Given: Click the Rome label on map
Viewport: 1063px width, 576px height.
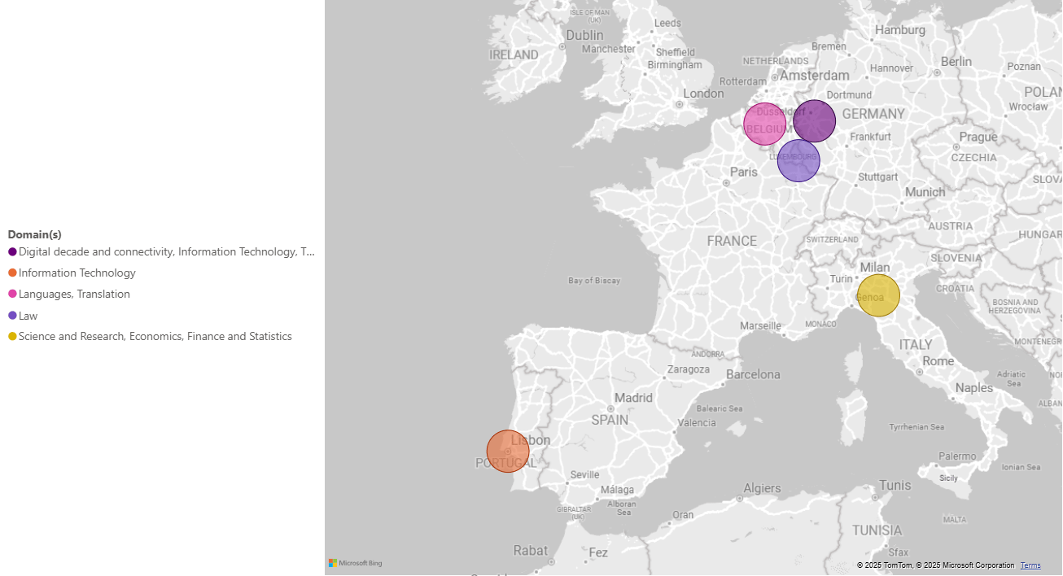Looking at the screenshot, I should [938, 361].
